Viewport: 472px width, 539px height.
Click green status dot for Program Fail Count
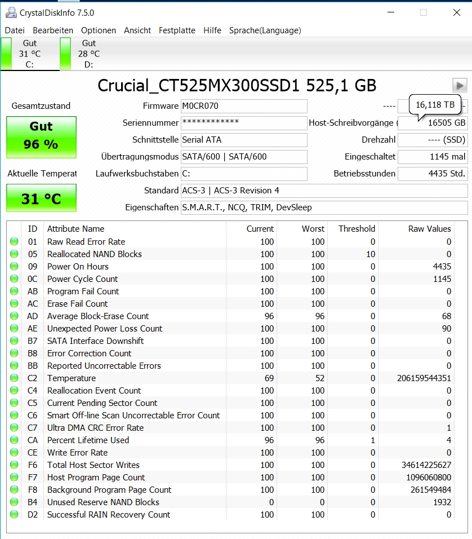click(x=14, y=291)
